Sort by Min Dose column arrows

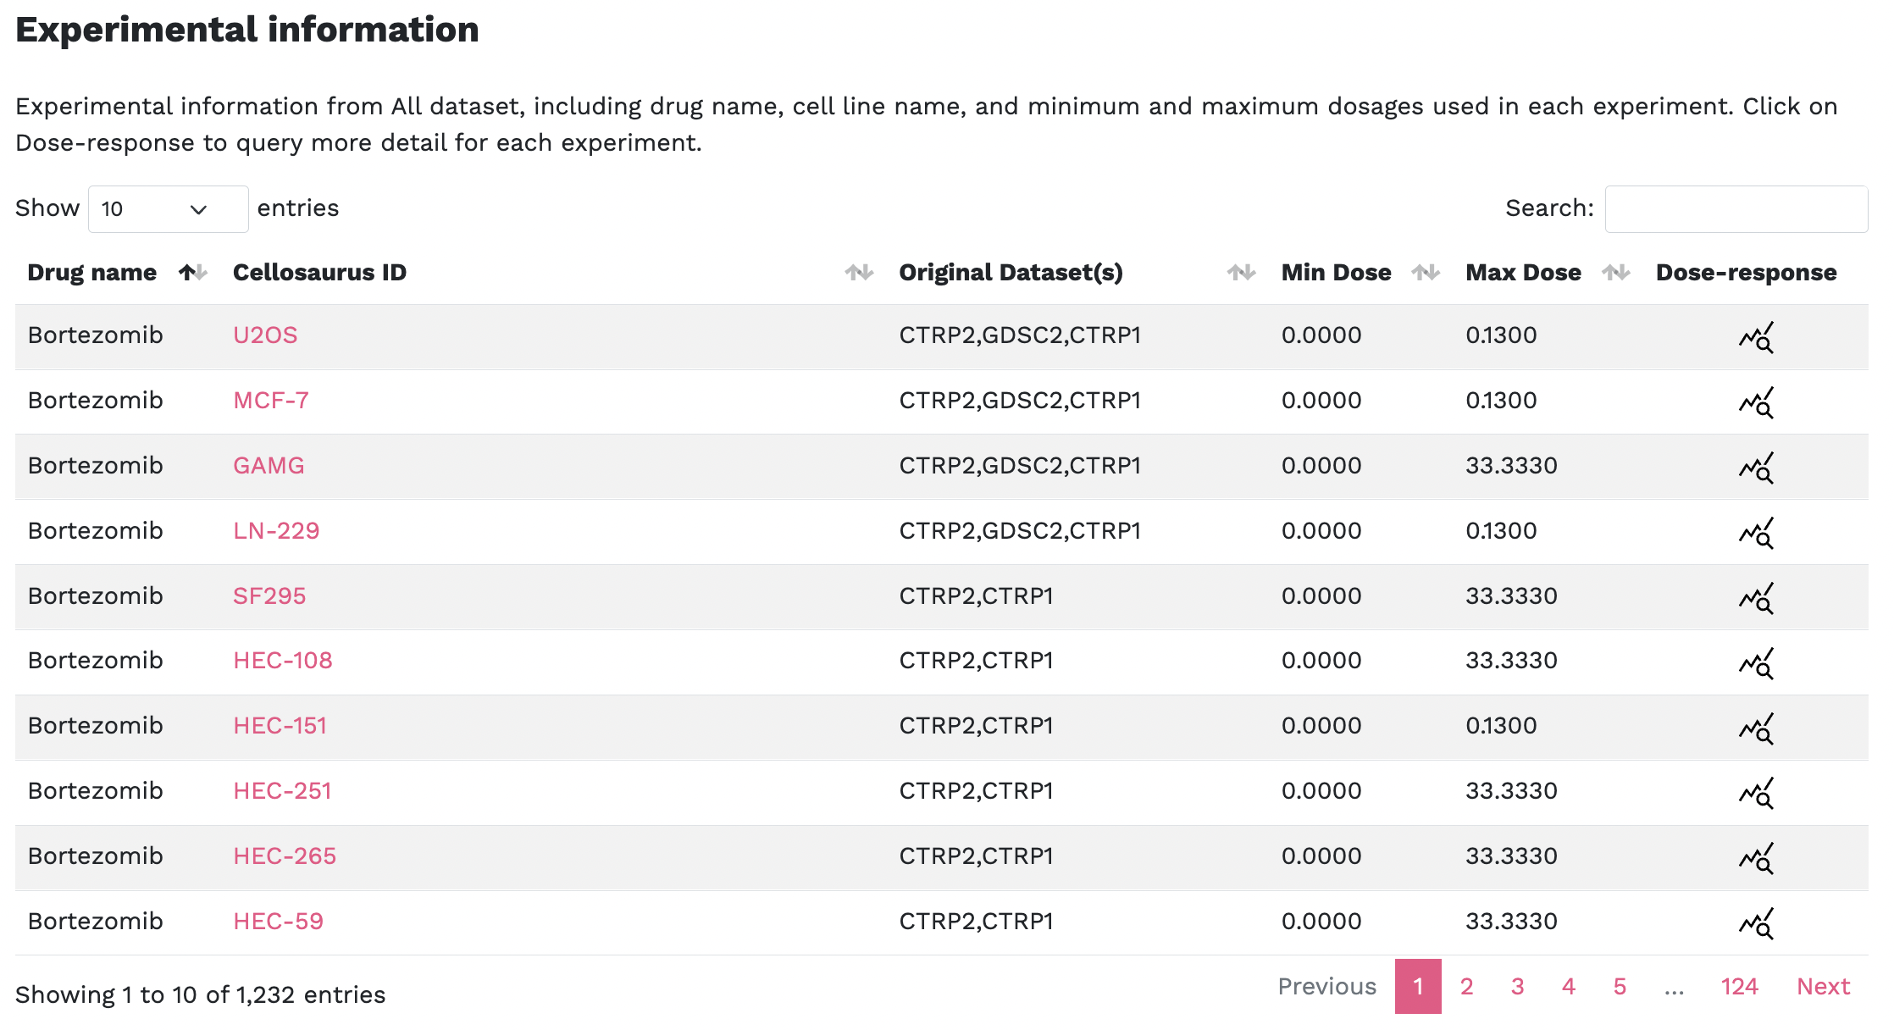point(1426,273)
